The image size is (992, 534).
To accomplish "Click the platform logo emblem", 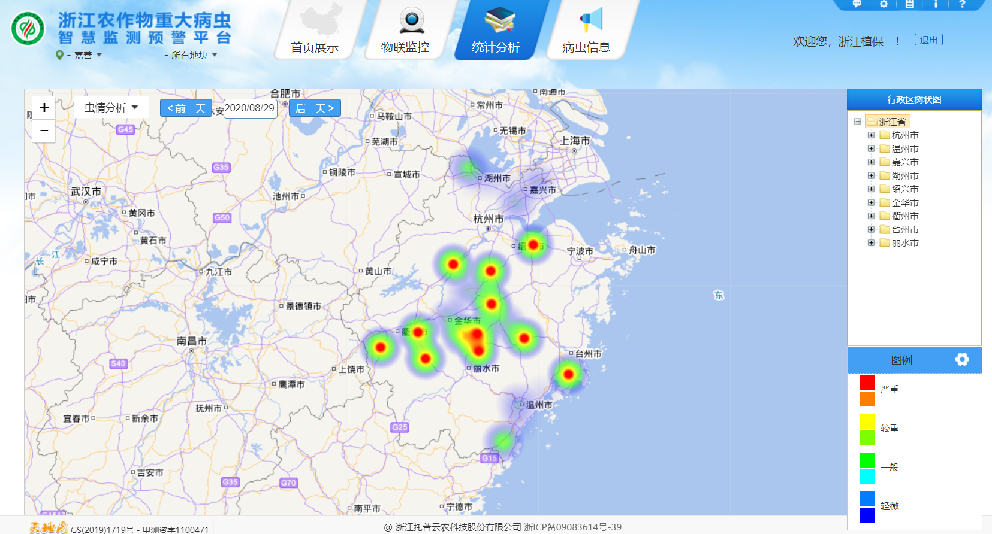I will [28, 29].
